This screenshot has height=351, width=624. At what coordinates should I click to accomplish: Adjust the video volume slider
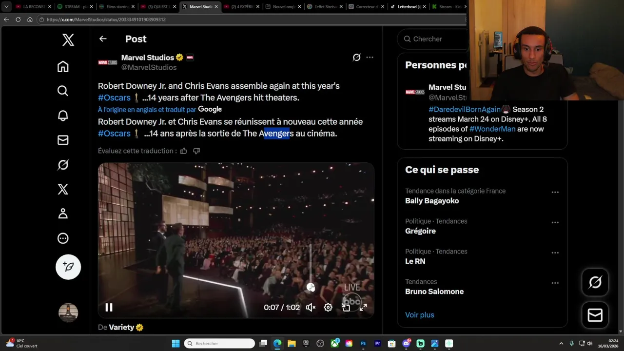pyautogui.click(x=311, y=266)
